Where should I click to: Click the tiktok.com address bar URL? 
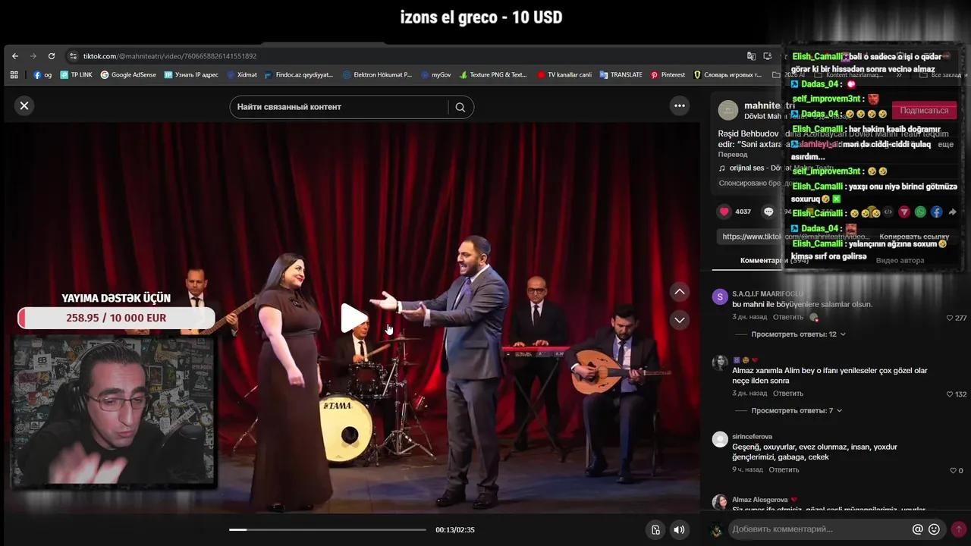170,56
